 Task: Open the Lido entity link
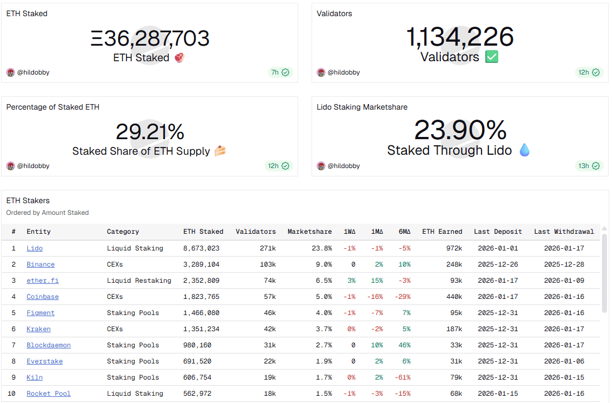(x=35, y=248)
